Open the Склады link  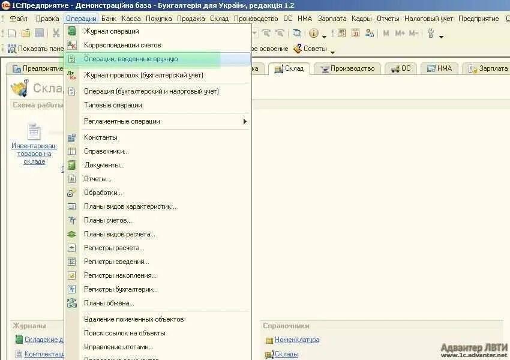tap(286, 354)
